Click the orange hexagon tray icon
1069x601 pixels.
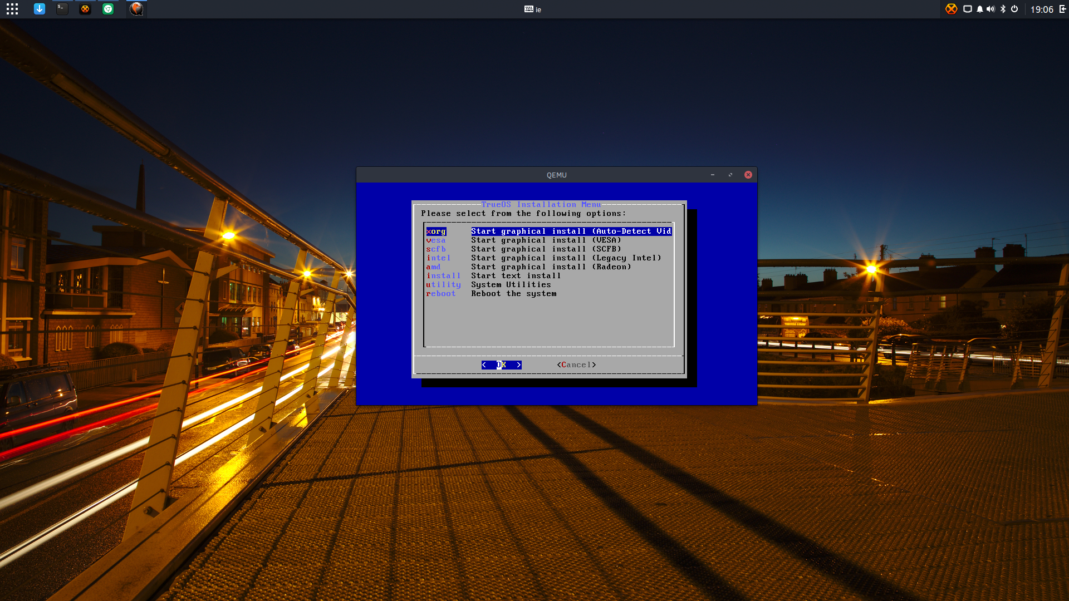(951, 9)
